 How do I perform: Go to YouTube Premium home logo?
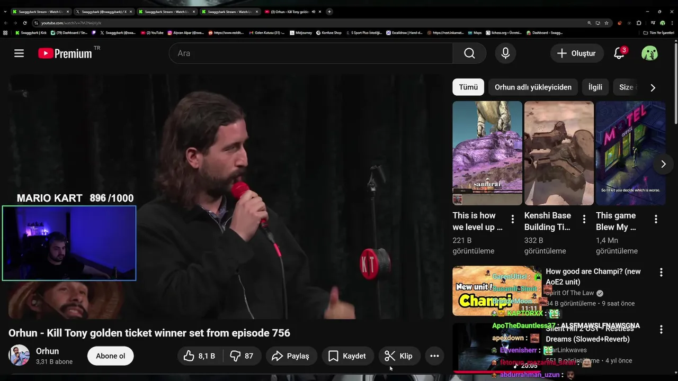[x=65, y=53]
